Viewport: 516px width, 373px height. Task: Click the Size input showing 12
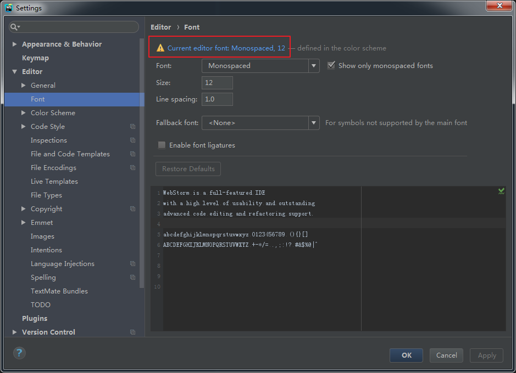tap(217, 82)
